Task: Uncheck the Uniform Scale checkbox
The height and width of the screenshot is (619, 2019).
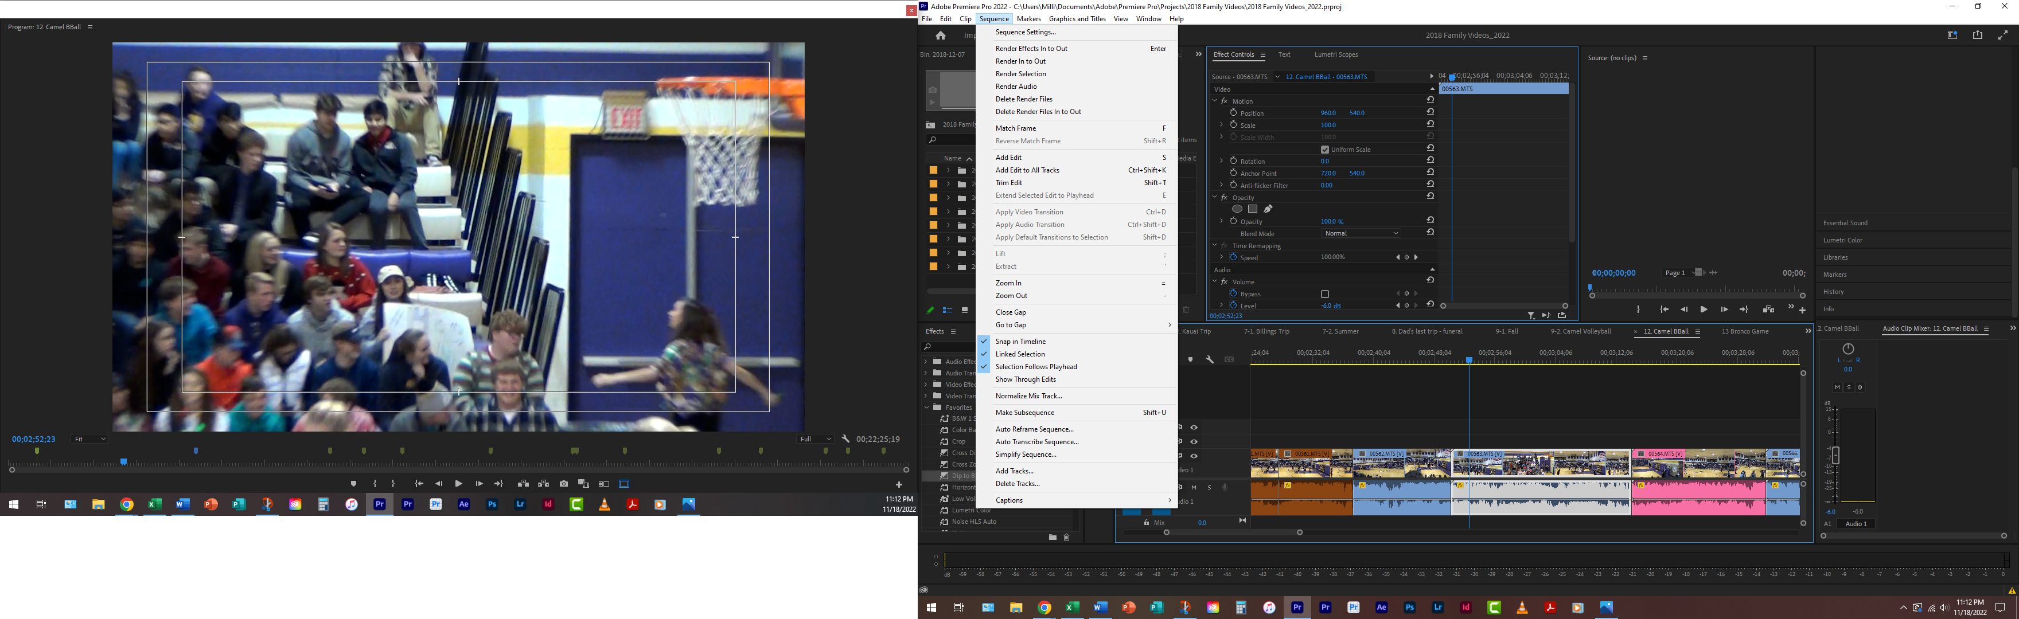Action: (x=1324, y=150)
